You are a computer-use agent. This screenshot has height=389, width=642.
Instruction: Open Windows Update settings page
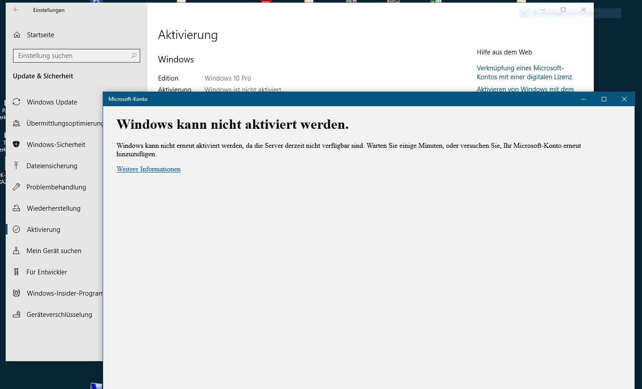(x=52, y=102)
